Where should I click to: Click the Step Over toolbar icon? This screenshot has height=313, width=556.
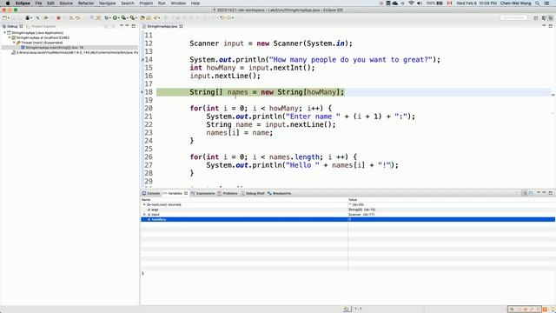click(77, 17)
